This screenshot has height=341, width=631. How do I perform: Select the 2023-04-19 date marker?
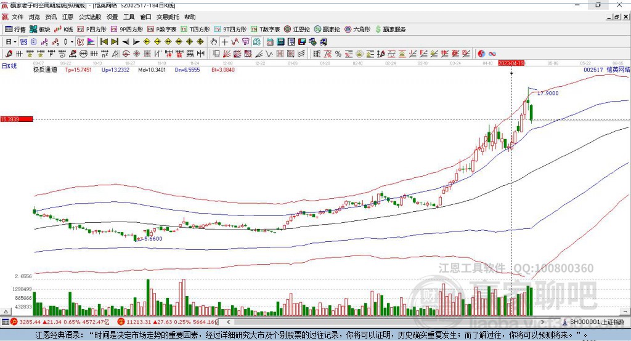(x=511, y=63)
